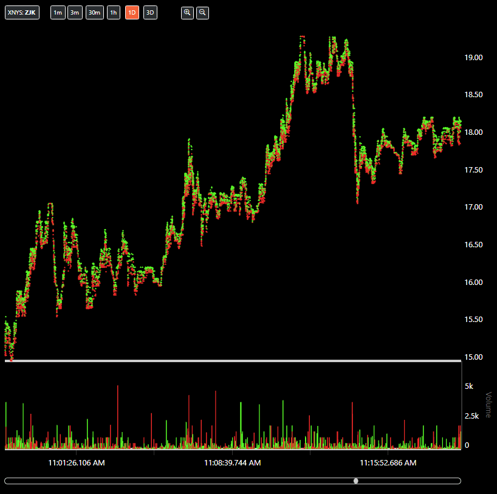The height and width of the screenshot is (494, 497).
Task: Click the 11:15:52.686 AM time label
Action: [388, 463]
